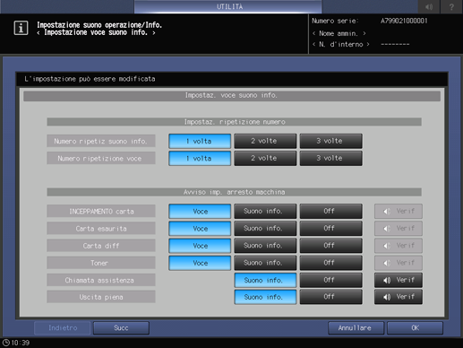
Task: Set Numero ripetizione voce to 2 volte
Action: [x=265, y=158]
